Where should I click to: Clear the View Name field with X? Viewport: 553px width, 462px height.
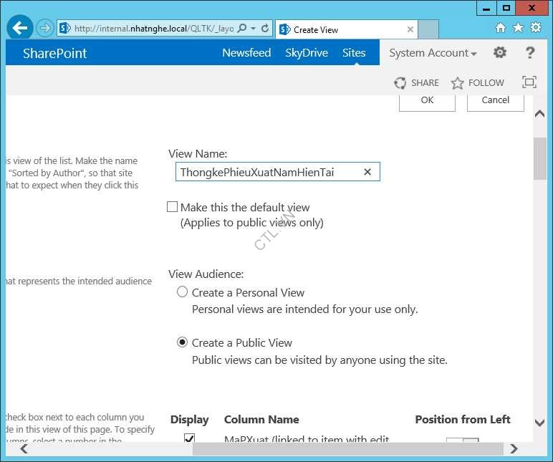pos(367,172)
